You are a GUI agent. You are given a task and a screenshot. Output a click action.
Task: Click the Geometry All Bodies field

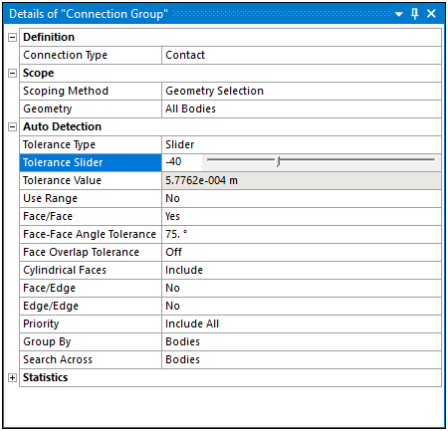(x=302, y=108)
